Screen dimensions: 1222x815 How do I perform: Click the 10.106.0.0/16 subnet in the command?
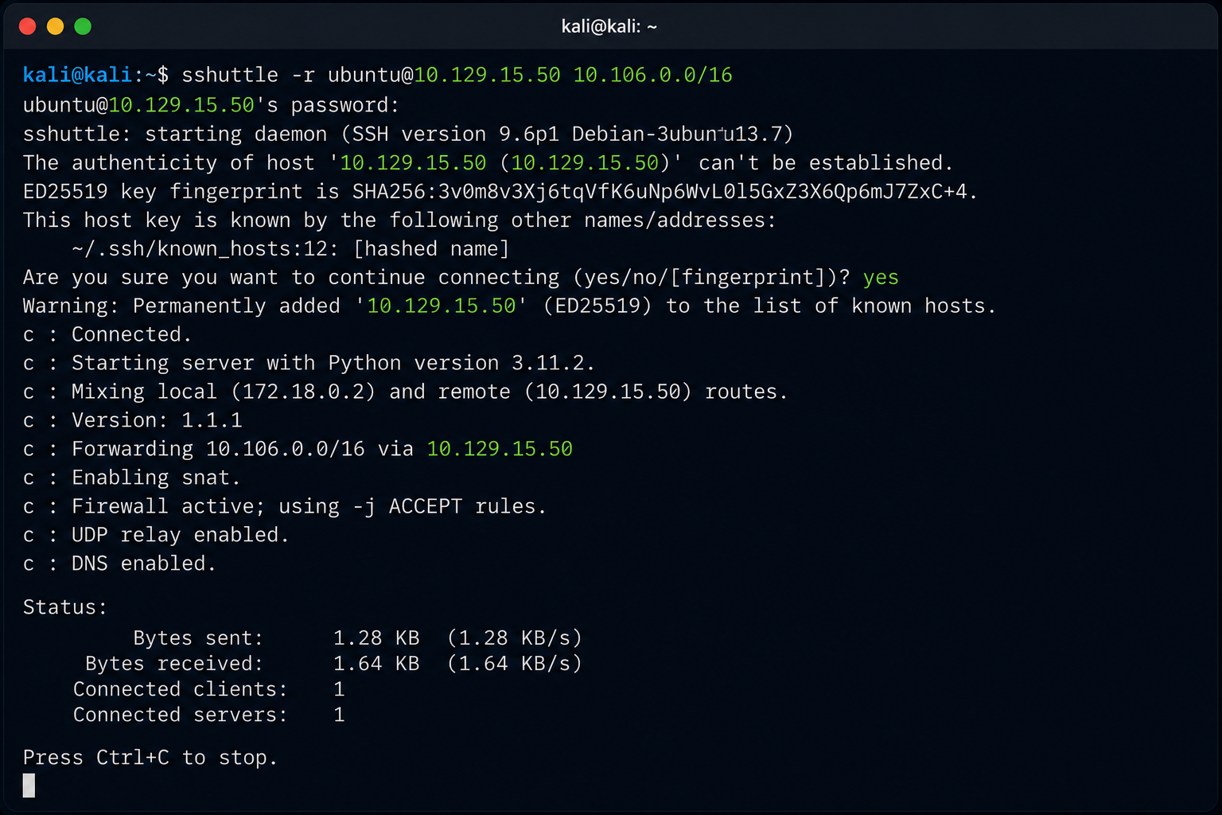[x=652, y=75]
